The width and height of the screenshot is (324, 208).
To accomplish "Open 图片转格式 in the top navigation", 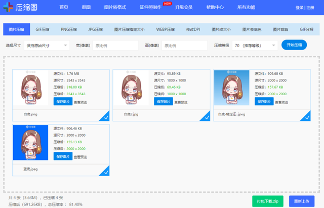I will tap(115, 7).
